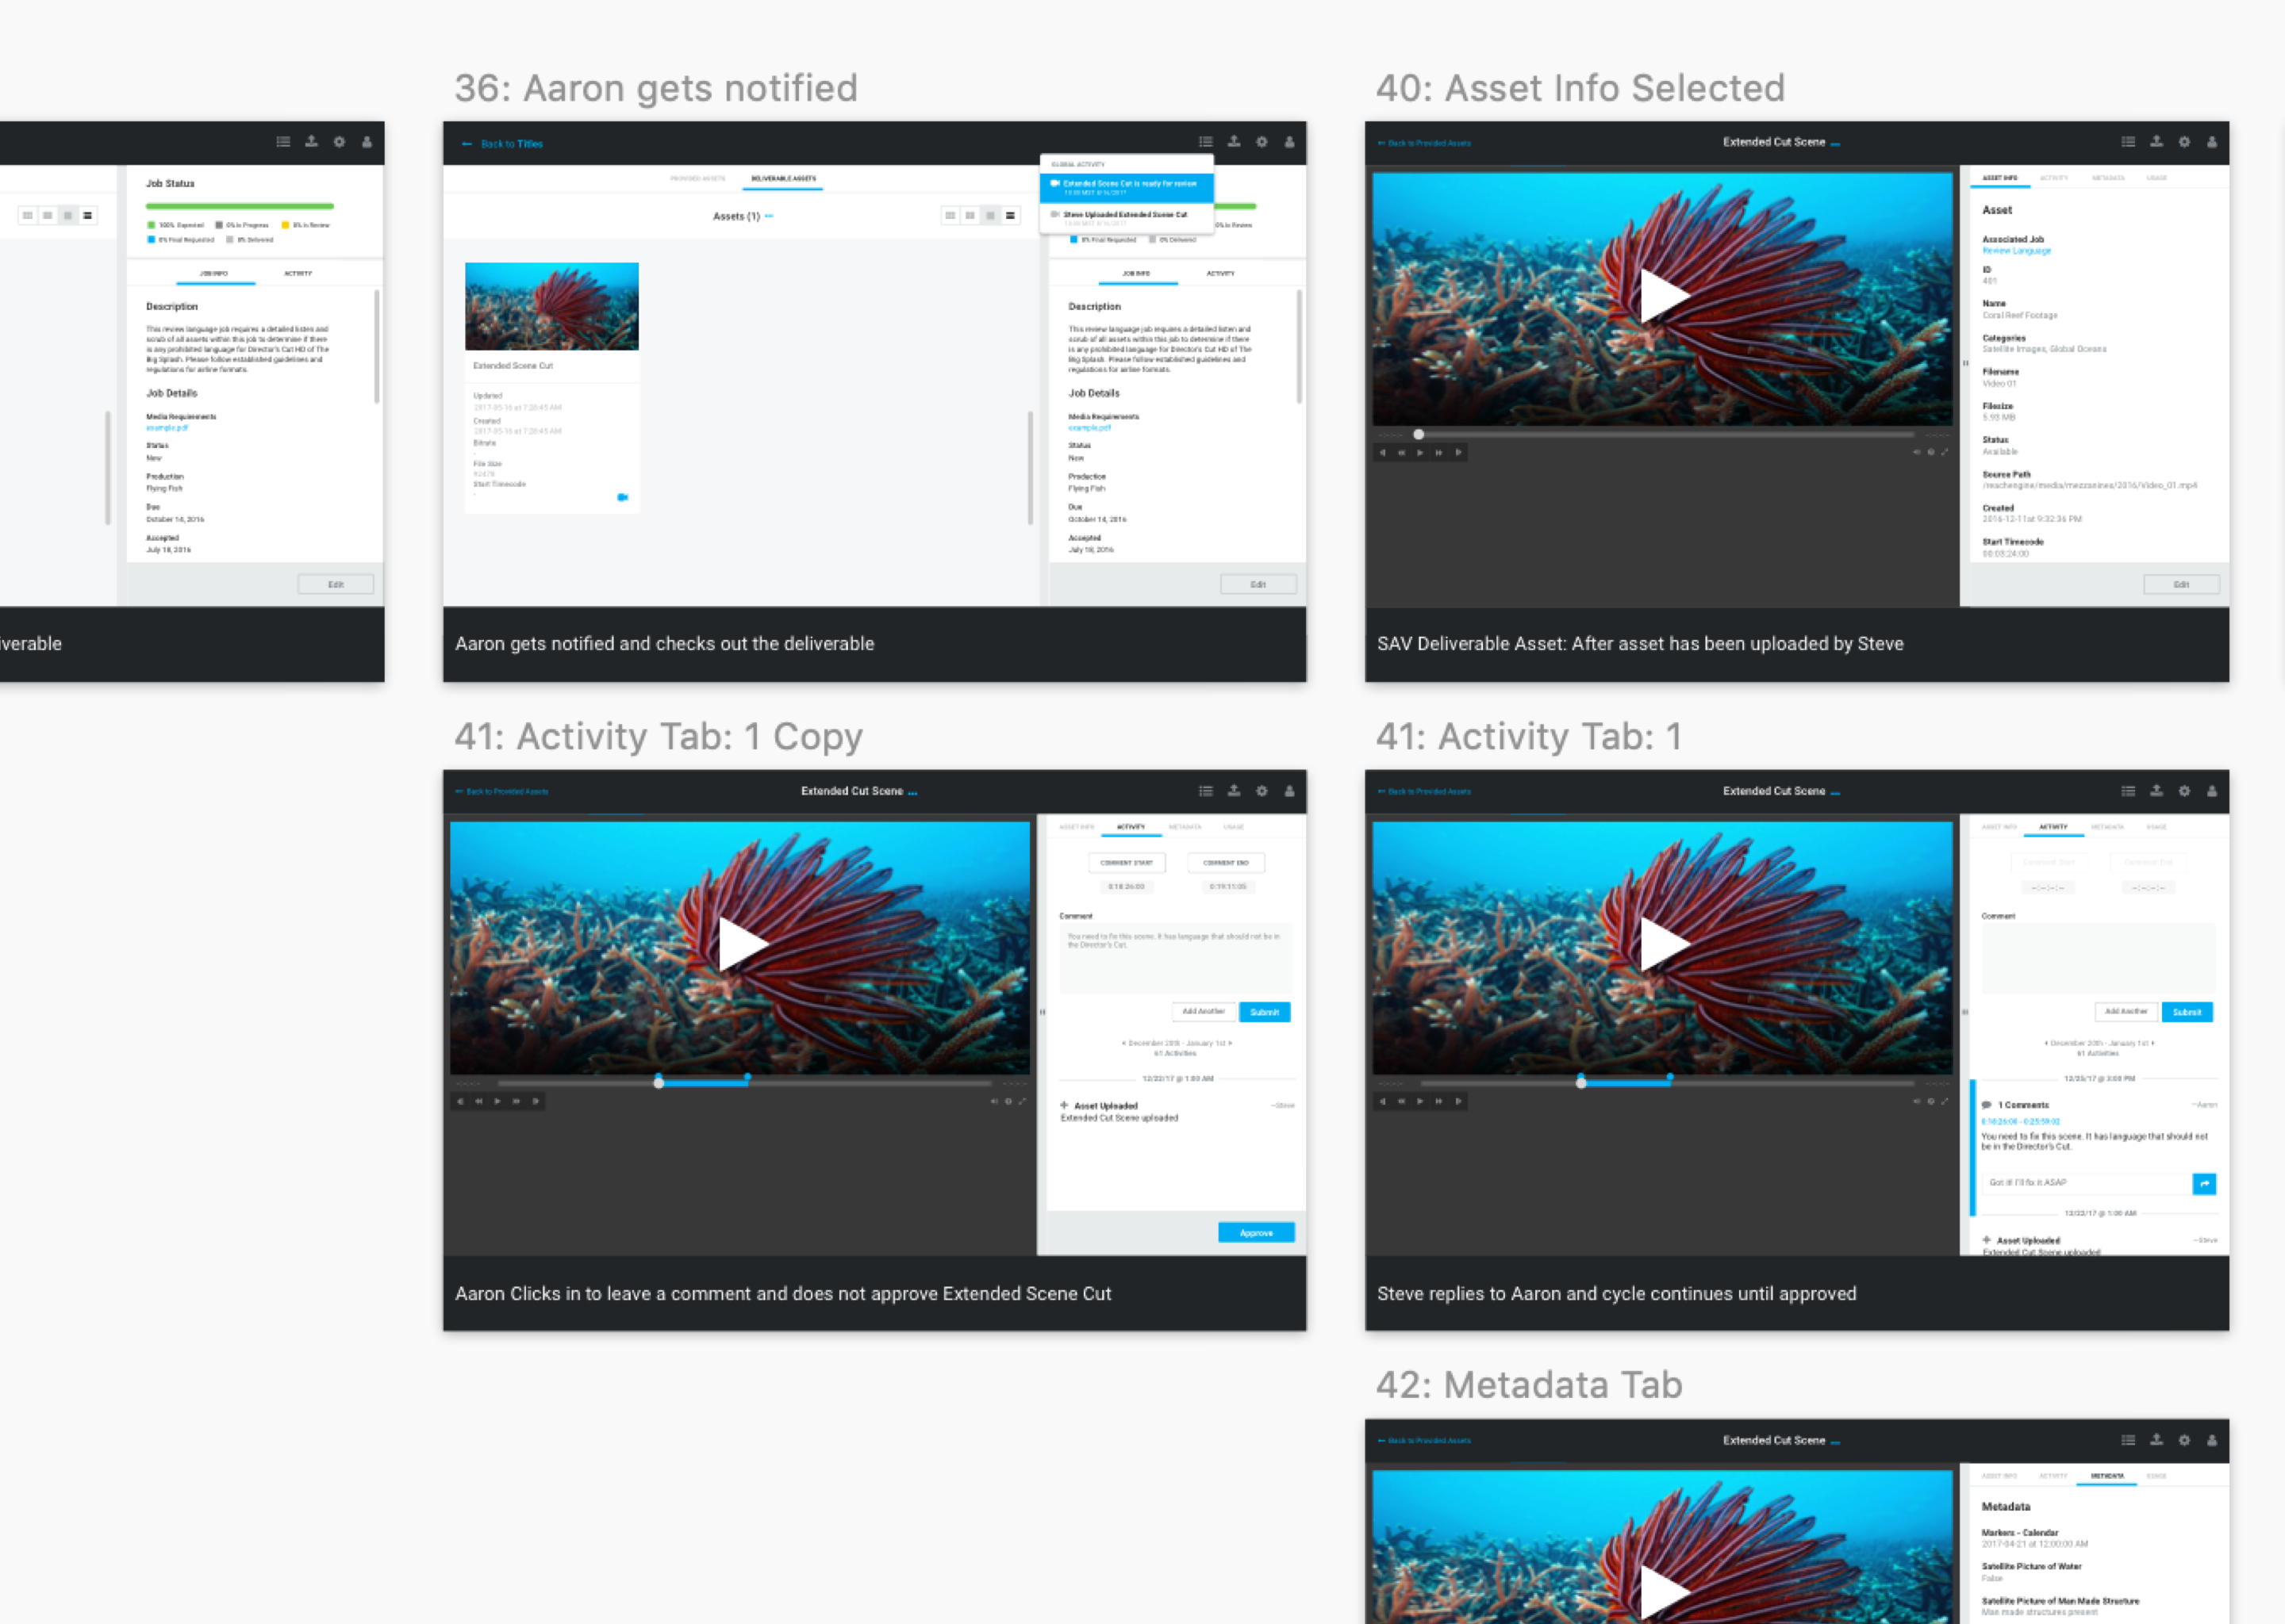Select the list view toggle in the leftmost cropped artboard
Viewport: 2285px width, 1624px height.
tap(88, 215)
